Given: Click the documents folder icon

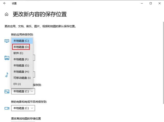Looking at the screenshot, I should (7, 58).
